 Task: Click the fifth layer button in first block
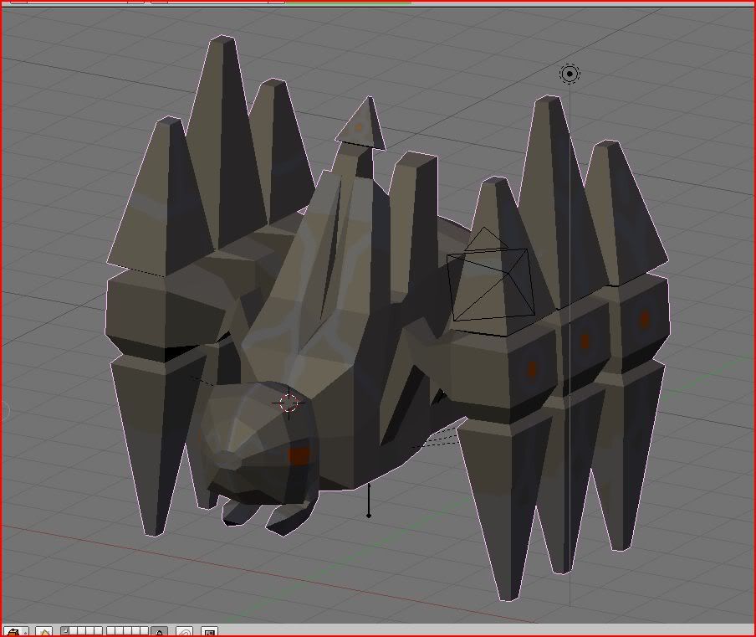[98, 631]
